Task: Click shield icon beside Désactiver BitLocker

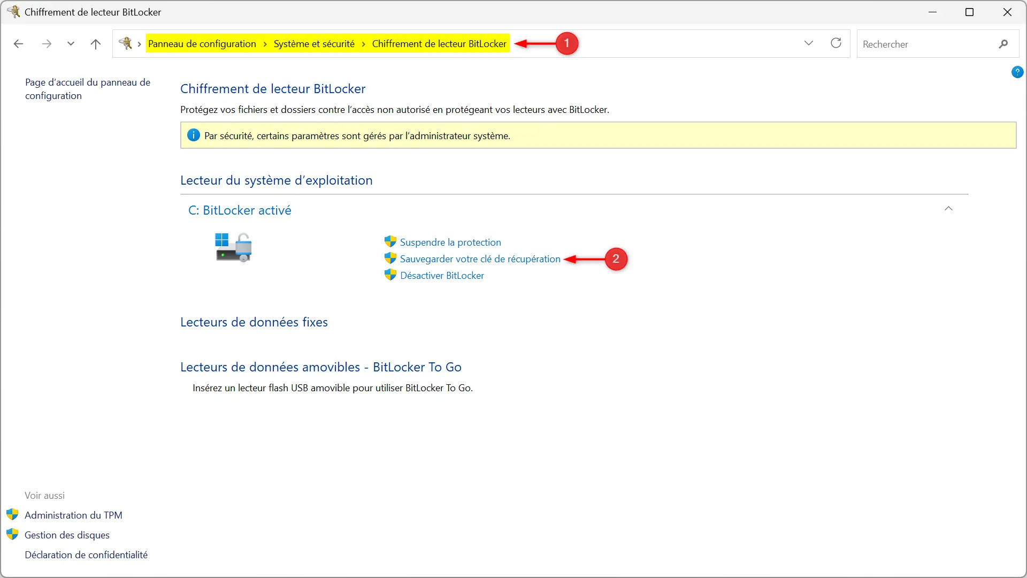Action: [x=390, y=275]
